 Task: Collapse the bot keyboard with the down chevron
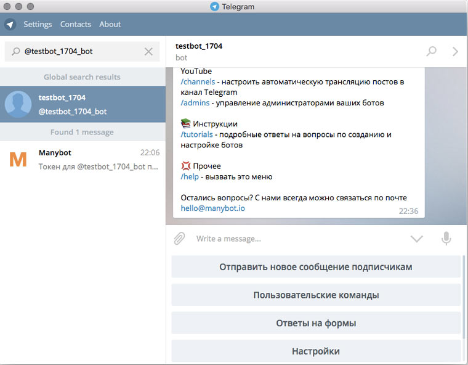pyautogui.click(x=417, y=239)
